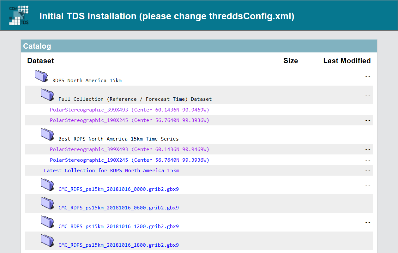Image resolution: width=398 pixels, height=253 pixels.
Task: Click the Size column header
Action: (x=290, y=61)
